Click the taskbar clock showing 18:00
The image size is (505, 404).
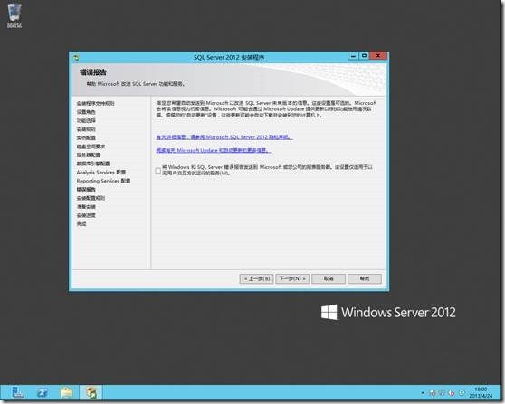pyautogui.click(x=481, y=392)
